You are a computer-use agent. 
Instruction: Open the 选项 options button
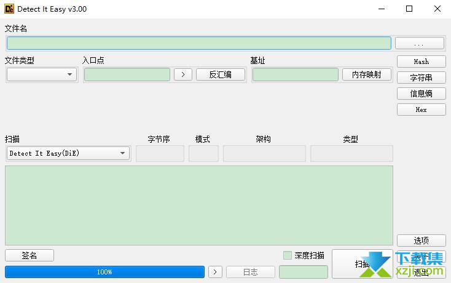coord(422,241)
